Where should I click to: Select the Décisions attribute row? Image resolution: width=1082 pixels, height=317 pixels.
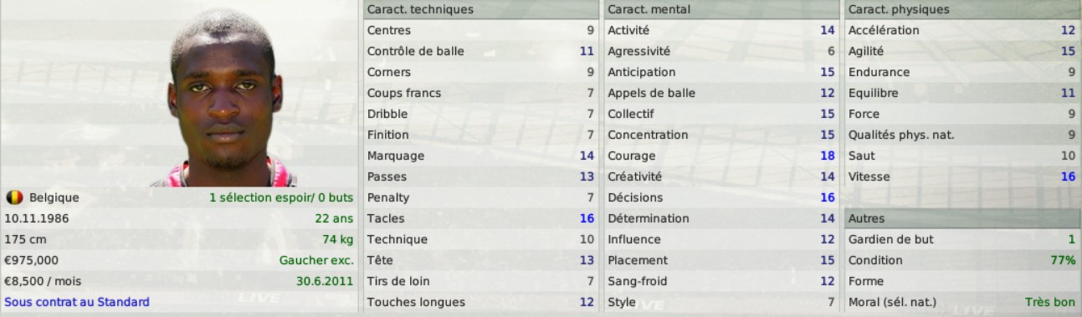tap(720, 197)
